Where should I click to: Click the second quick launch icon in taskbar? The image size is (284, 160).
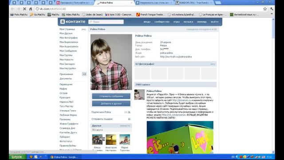(x=36, y=157)
